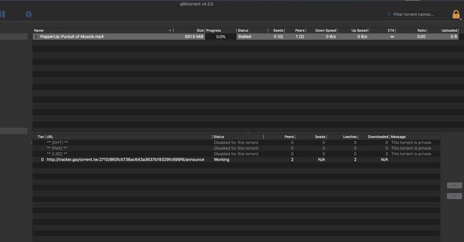Open the small chevron below lock icon
This screenshot has width=464, height=242.
pos(461,20)
